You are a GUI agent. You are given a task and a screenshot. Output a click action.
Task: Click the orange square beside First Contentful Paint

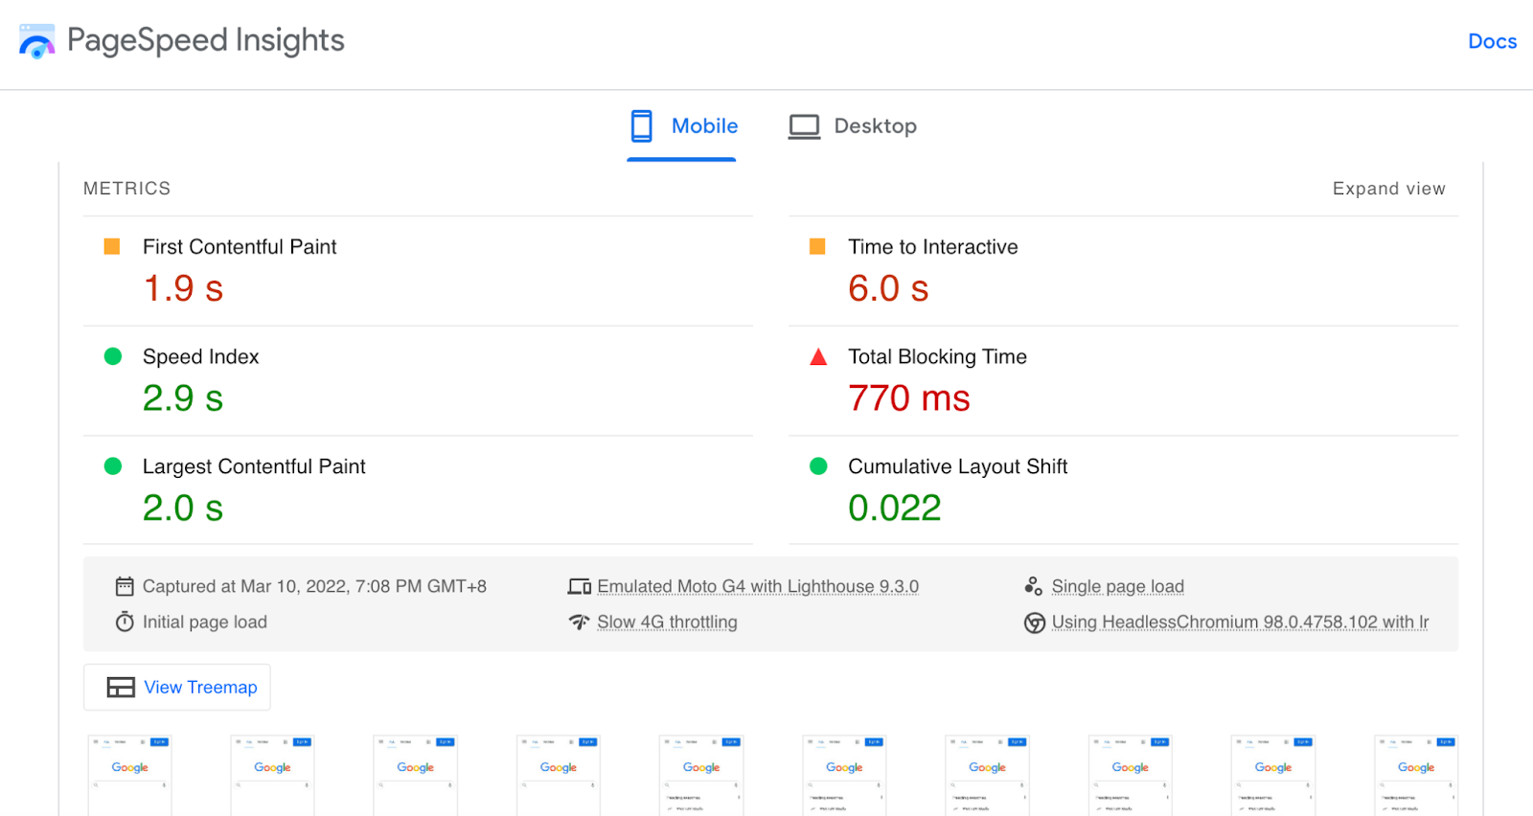[112, 246]
